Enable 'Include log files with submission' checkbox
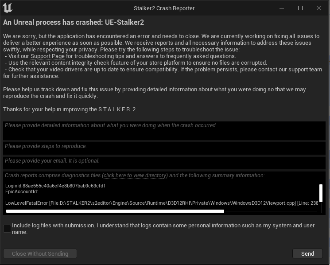Screen dimensions: 330x265 click(7, 229)
